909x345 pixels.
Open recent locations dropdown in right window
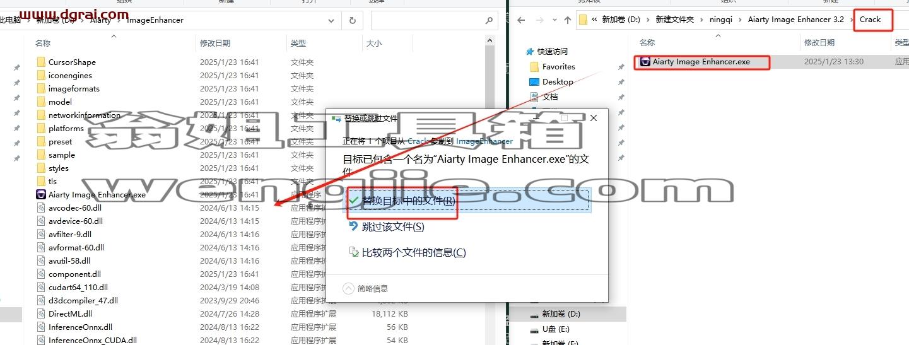point(554,20)
